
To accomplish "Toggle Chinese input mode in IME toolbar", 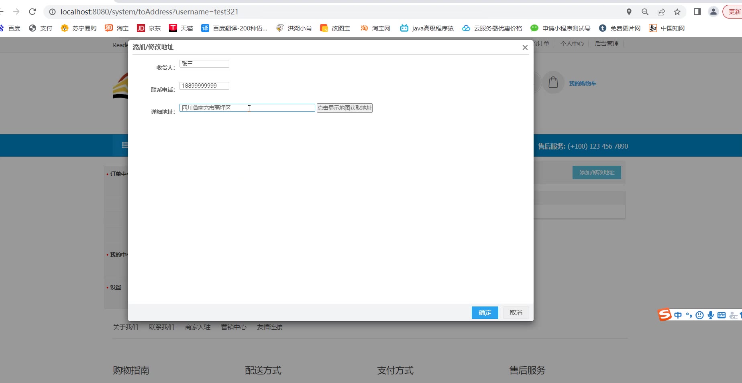I will click(x=678, y=315).
